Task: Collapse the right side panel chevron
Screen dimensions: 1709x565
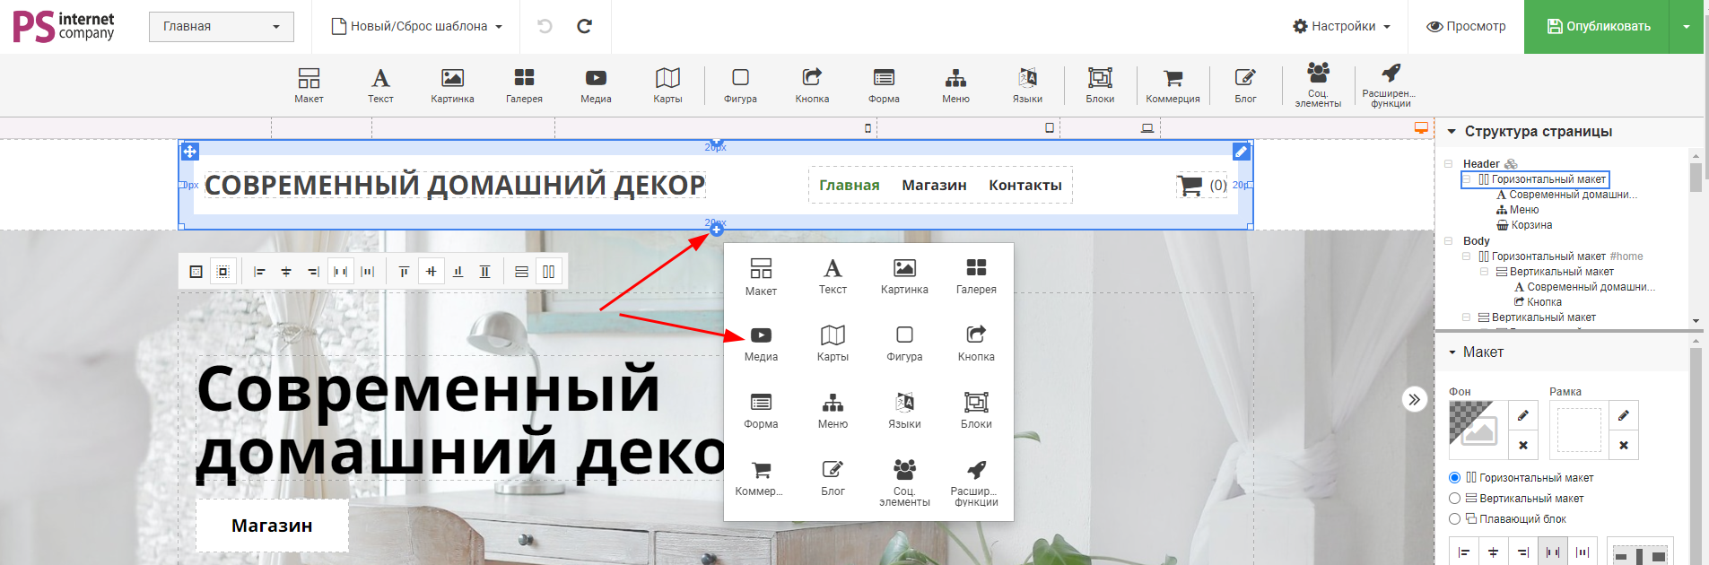Action: [1415, 399]
